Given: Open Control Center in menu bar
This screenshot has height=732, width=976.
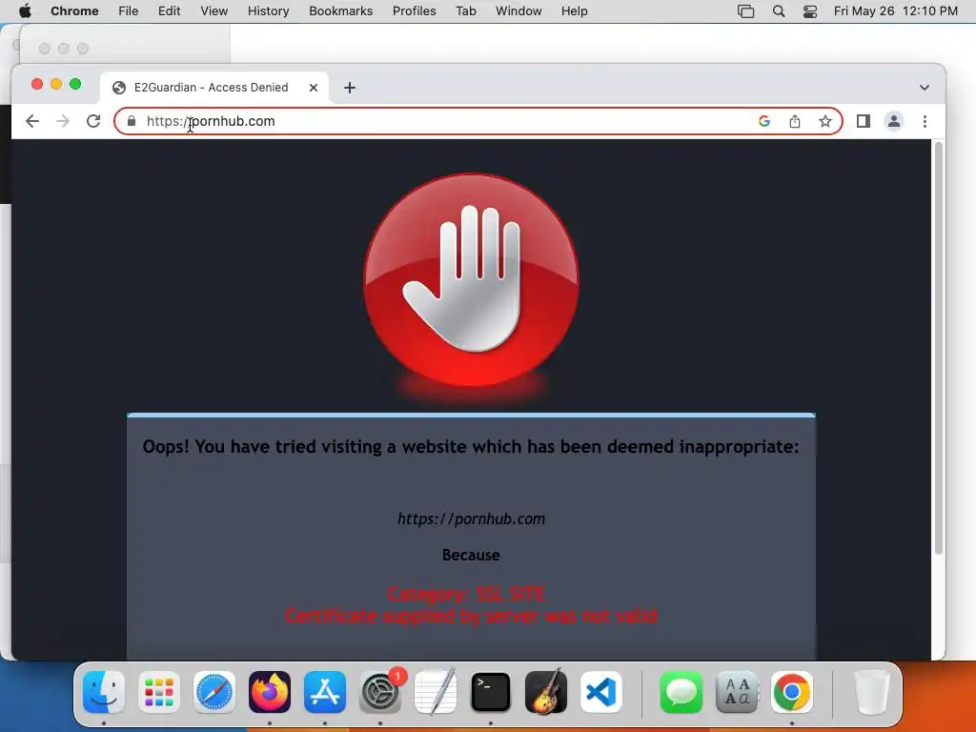Looking at the screenshot, I should click(810, 11).
